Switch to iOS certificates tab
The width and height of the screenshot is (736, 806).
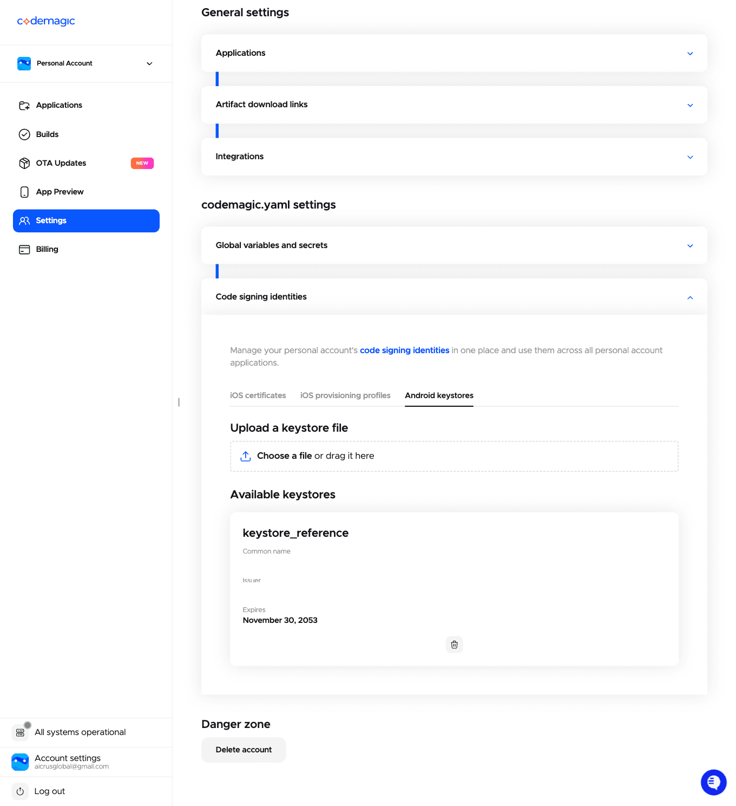click(258, 395)
